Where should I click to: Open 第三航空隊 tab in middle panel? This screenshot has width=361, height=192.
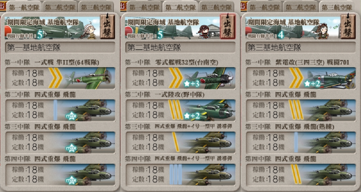[x=216, y=7]
